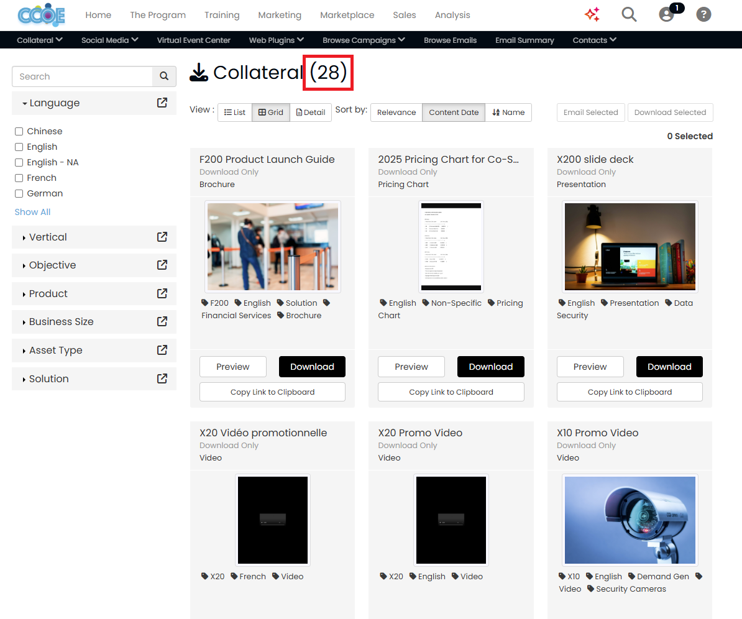The image size is (742, 619).
Task: Click the Video tag on X20 Promo Video
Action: (467, 576)
